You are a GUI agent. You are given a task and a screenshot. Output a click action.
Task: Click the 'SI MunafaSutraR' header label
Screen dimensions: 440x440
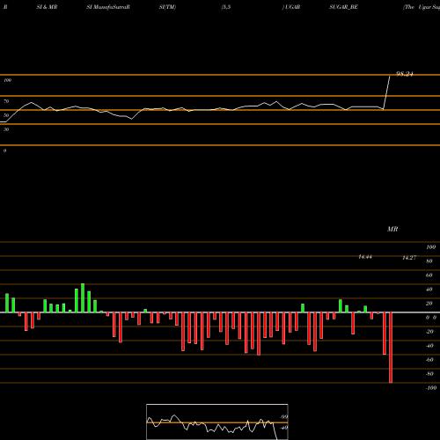click(108, 7)
